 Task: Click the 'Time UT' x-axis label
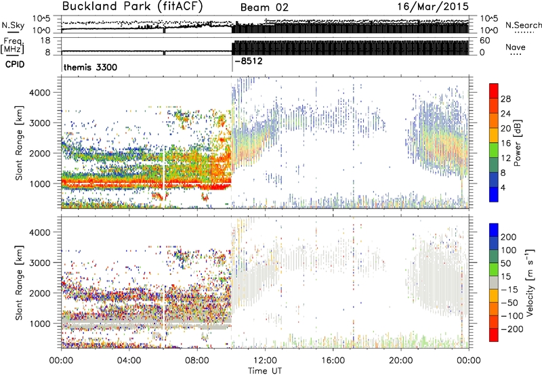265,371
